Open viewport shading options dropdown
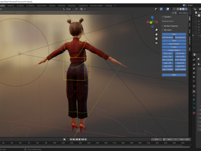Image resolution: width=201 pixels, height=151 pixels. coord(189,9)
